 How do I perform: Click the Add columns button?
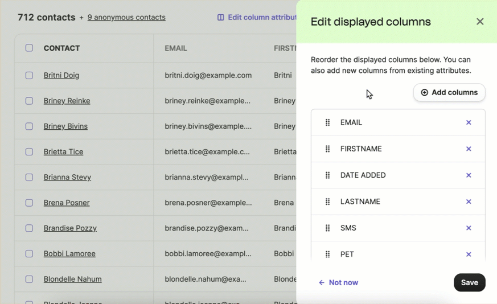(x=449, y=93)
